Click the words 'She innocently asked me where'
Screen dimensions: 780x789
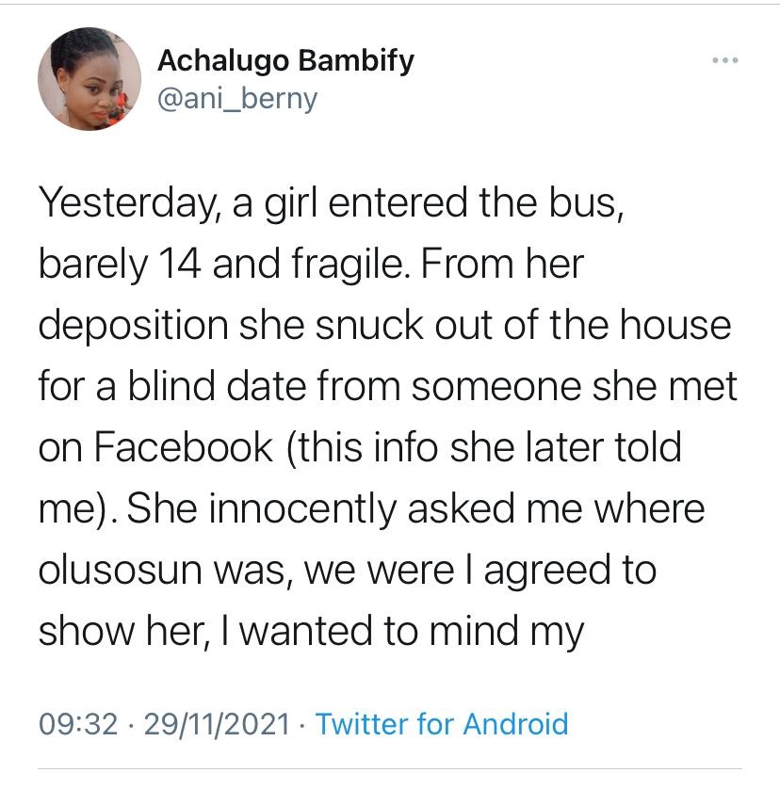coord(415,508)
